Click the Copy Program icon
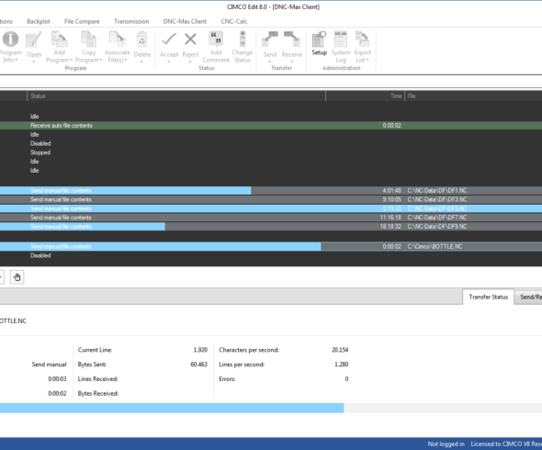This screenshot has height=450, width=542. pos(88,39)
